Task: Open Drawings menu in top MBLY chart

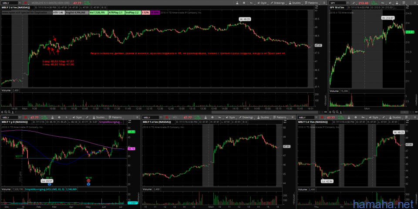Action: point(278,3)
